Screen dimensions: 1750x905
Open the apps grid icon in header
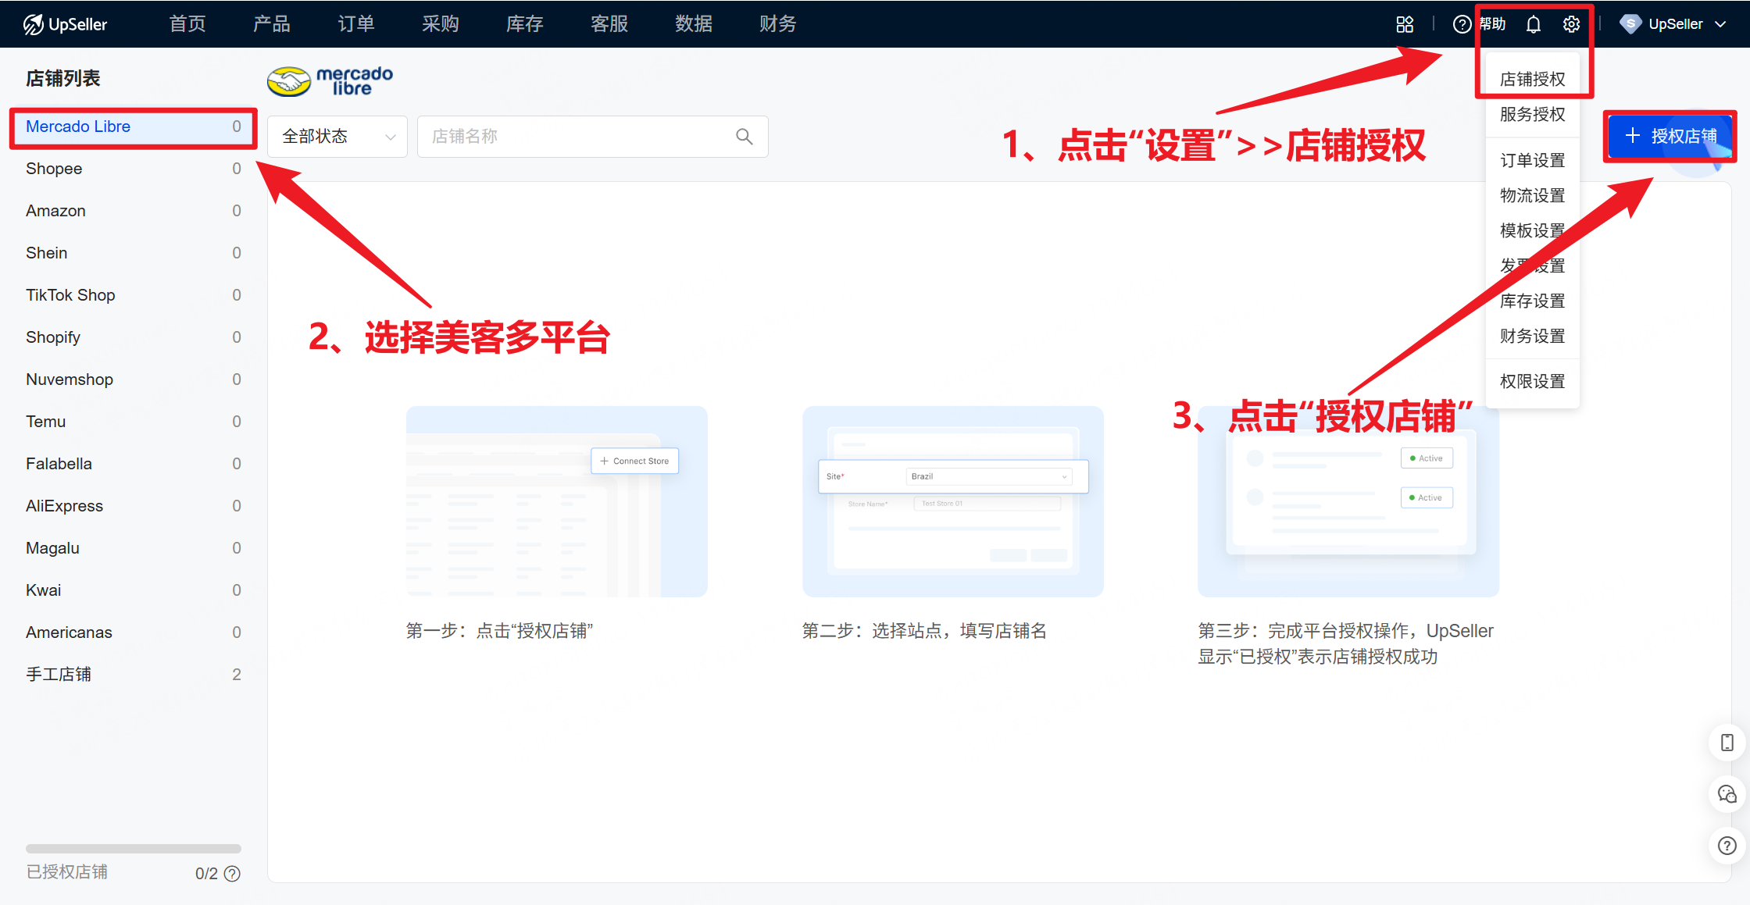click(x=1405, y=24)
